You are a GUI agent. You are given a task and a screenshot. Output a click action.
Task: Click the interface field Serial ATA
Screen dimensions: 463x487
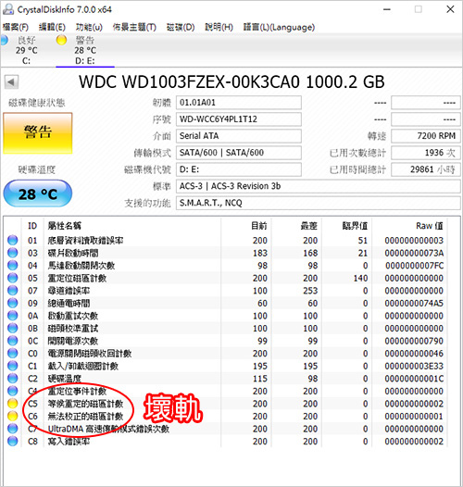coord(239,136)
